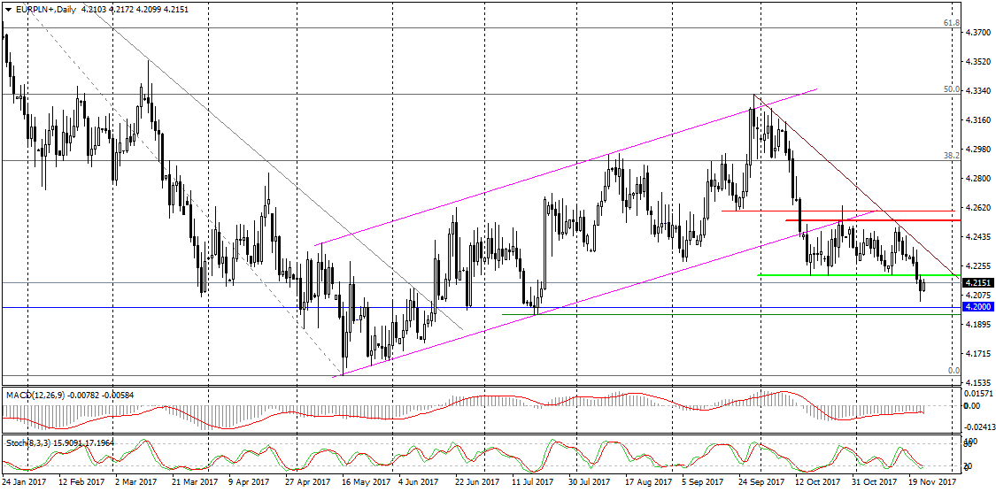Click the 61.8 Fibonacci level label
Screen dimensions: 996x492
(x=951, y=23)
